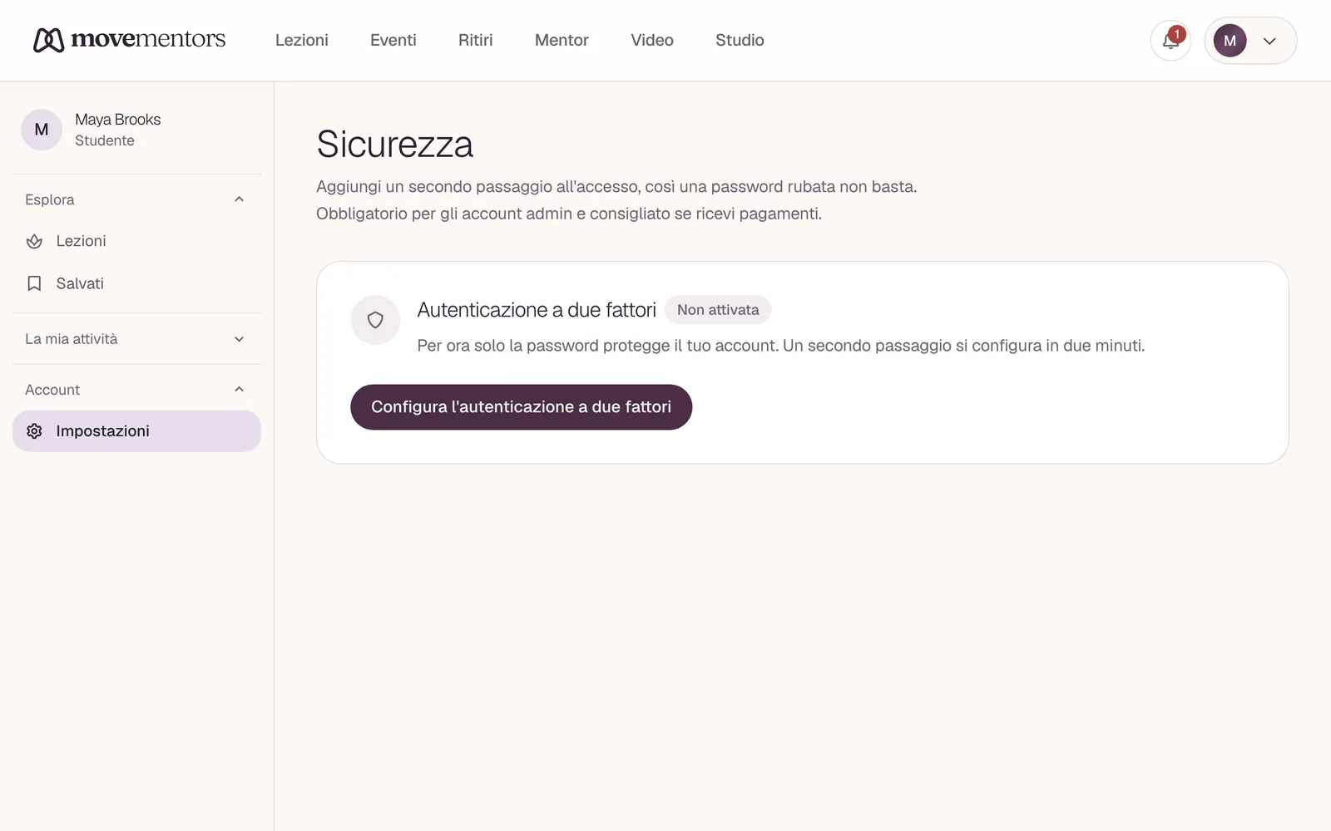
Task: Open Salvati in the sidebar
Action: coord(136,283)
